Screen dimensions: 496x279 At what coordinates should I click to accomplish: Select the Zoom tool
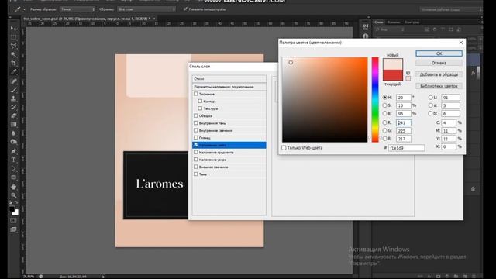click(x=13, y=195)
